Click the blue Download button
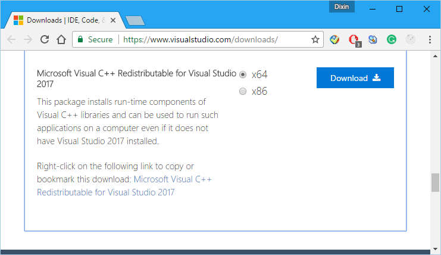Image resolution: width=441 pixels, height=255 pixels. coord(355,77)
